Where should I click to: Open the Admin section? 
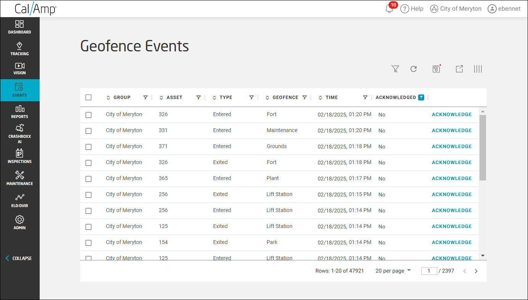[x=20, y=222]
